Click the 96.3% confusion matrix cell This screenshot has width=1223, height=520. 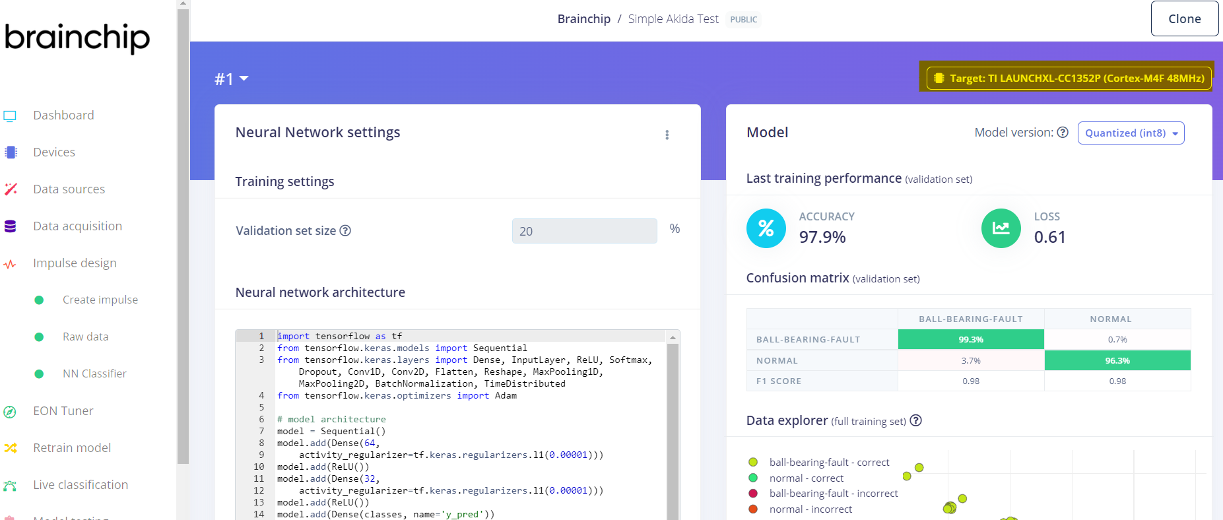tap(1117, 361)
